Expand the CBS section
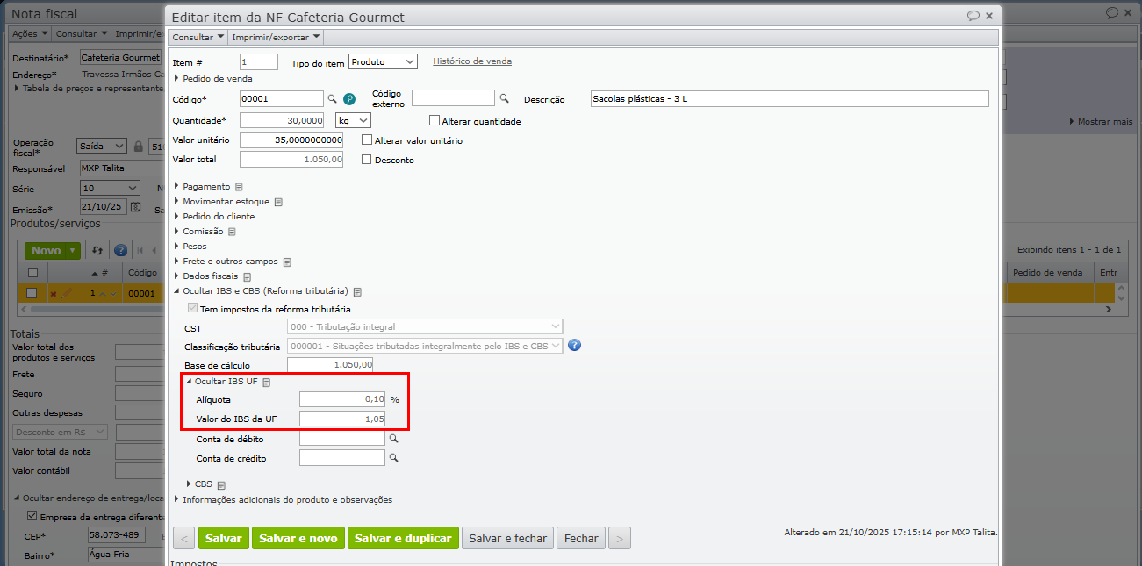The image size is (1142, 566). (x=199, y=484)
